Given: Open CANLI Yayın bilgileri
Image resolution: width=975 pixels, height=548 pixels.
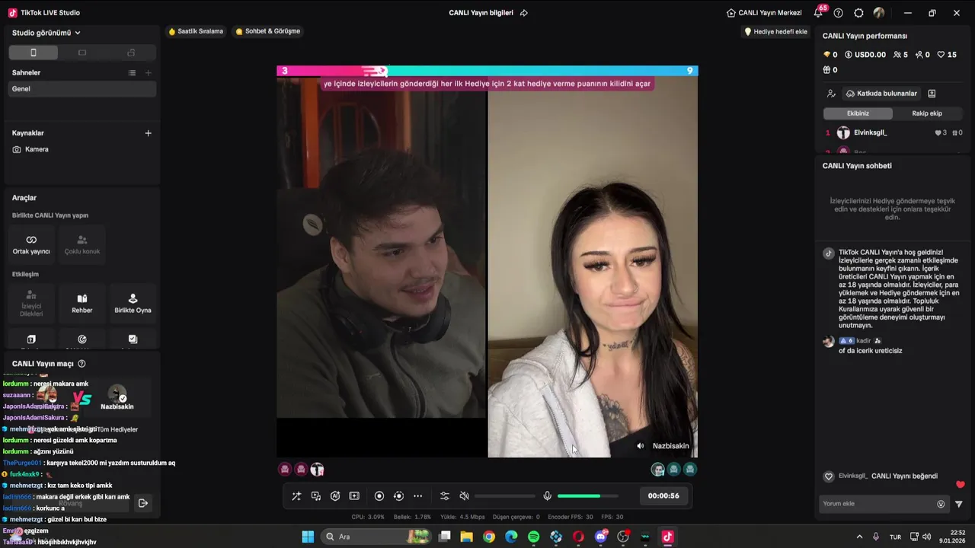Looking at the screenshot, I should pos(481,13).
